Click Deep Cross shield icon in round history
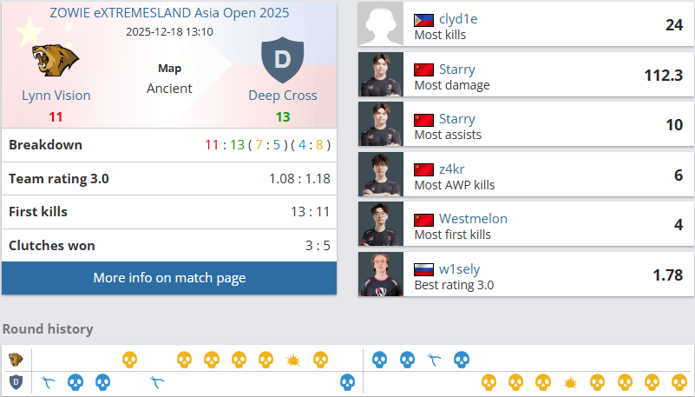Screen dimensions: 695x397 [x=16, y=382]
